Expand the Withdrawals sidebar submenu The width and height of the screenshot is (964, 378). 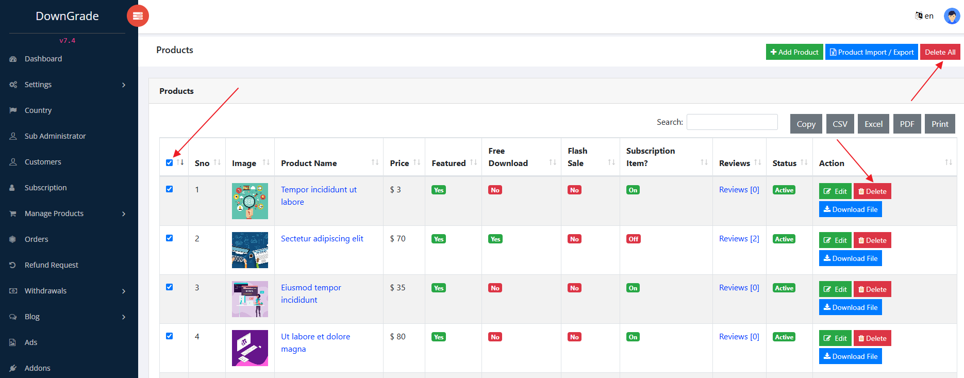(124, 291)
